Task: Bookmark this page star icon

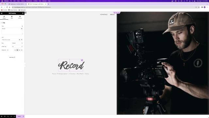Action: click(x=199, y=7)
